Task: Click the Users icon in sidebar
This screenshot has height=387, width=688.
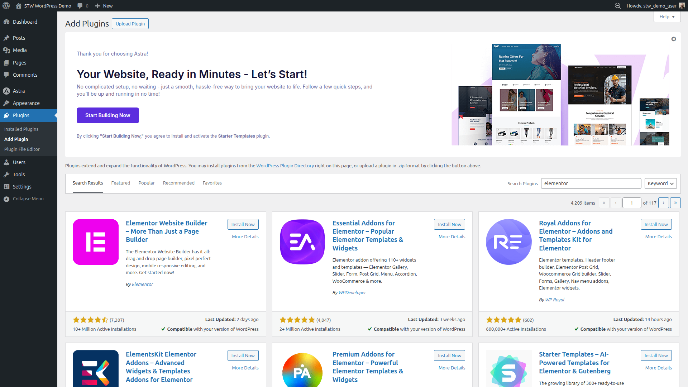Action: 6,162
